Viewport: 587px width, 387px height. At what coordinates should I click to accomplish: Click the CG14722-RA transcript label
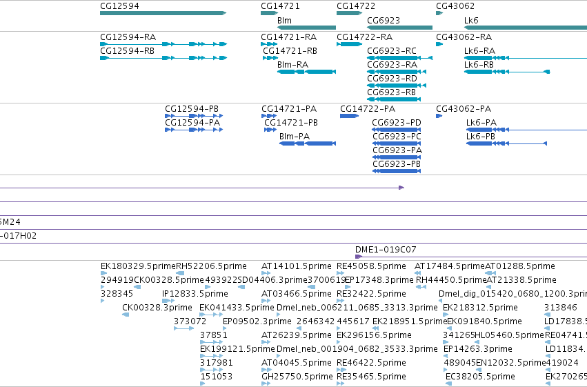[365, 37]
